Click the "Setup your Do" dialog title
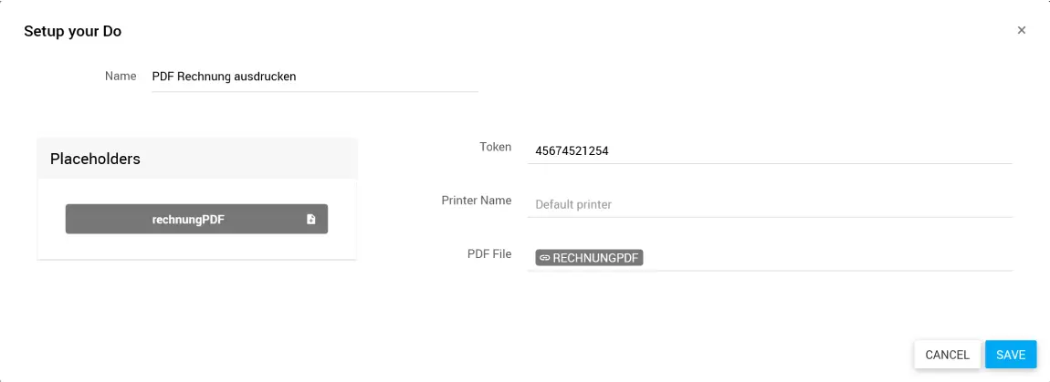The width and height of the screenshot is (1050, 382). pos(73,31)
